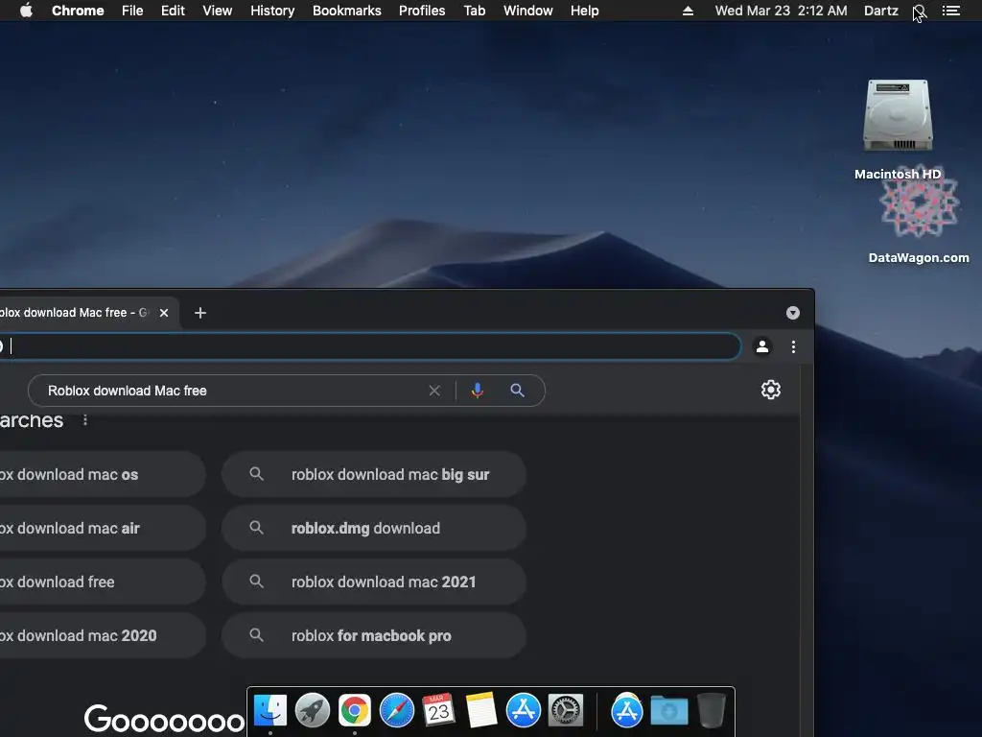Search for download free suggestion
The image size is (982, 737).
click(x=102, y=582)
